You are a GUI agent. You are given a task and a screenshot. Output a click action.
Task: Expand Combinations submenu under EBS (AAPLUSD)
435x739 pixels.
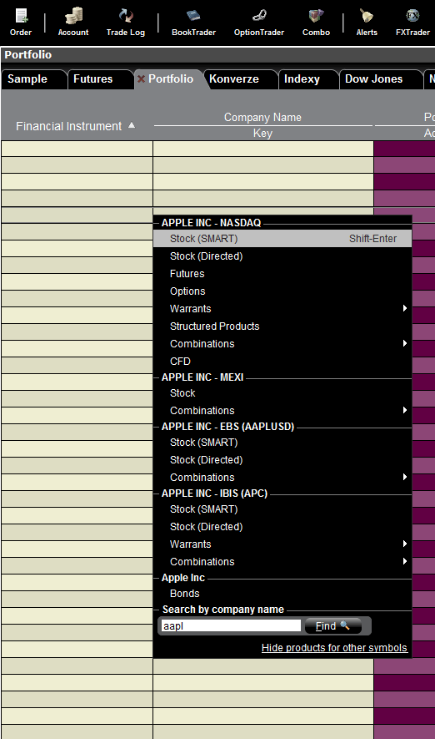(x=282, y=477)
